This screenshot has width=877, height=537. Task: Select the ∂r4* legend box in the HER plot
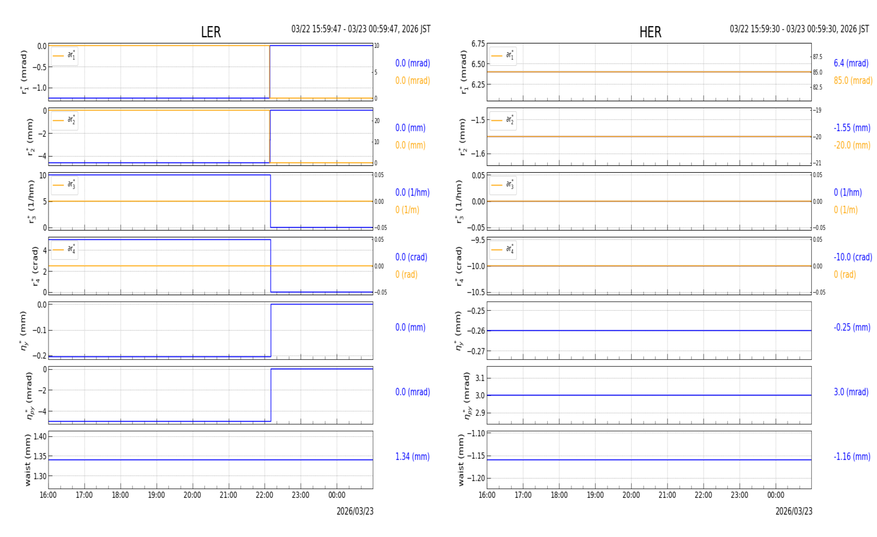click(503, 250)
